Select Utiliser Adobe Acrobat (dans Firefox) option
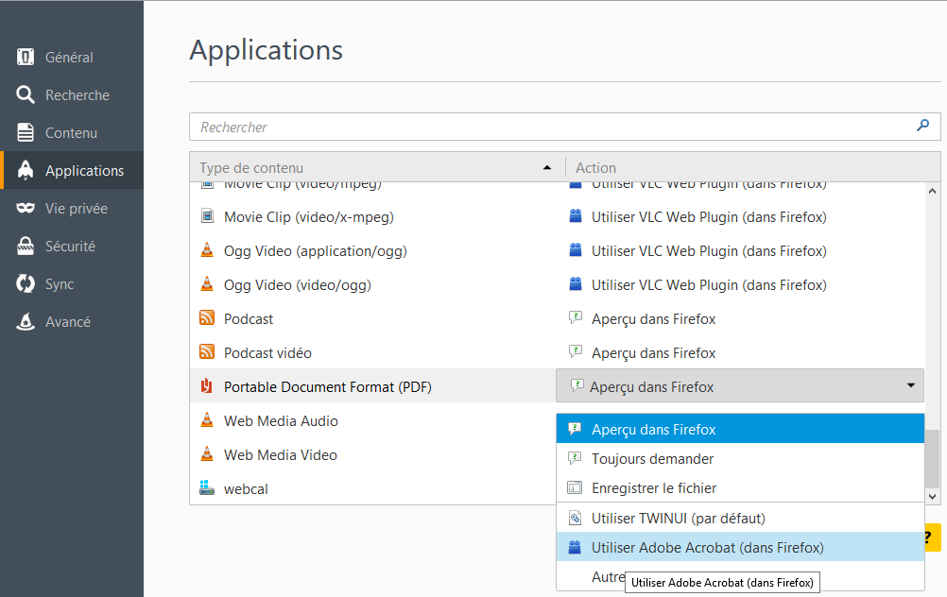Viewport: 947px width, 597px height. 707,547
